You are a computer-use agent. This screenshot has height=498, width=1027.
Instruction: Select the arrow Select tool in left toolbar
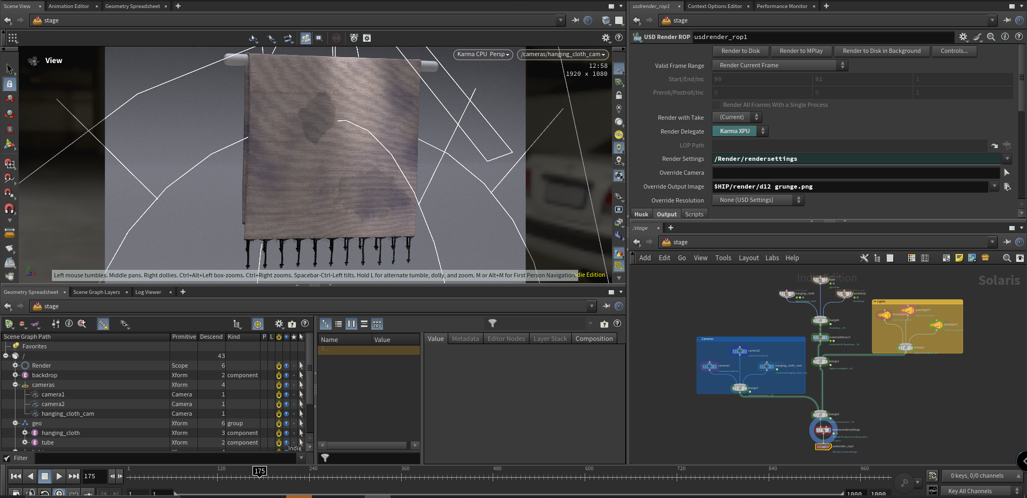9,68
